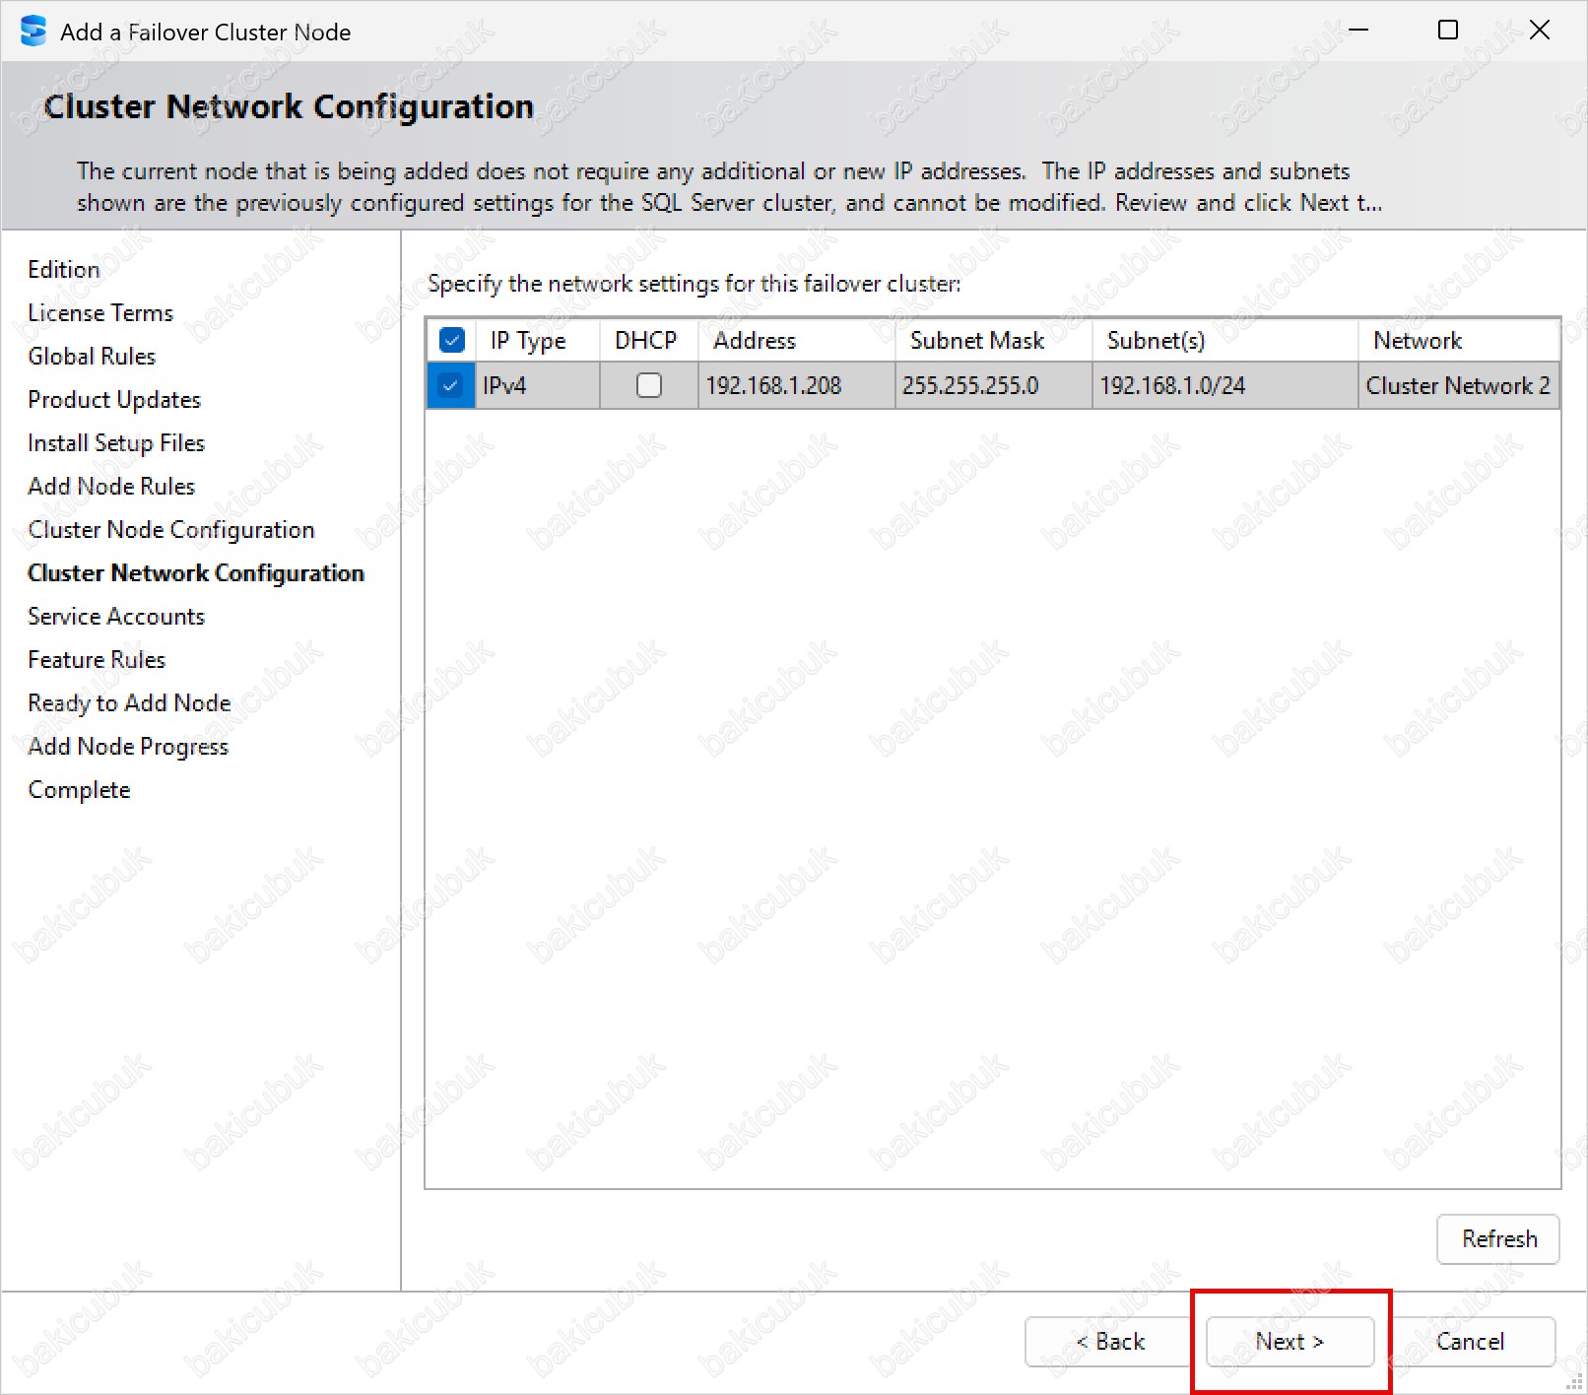Uncheck the IPv4 row selection checkbox
Screen dimensions: 1588x1395
(451, 385)
